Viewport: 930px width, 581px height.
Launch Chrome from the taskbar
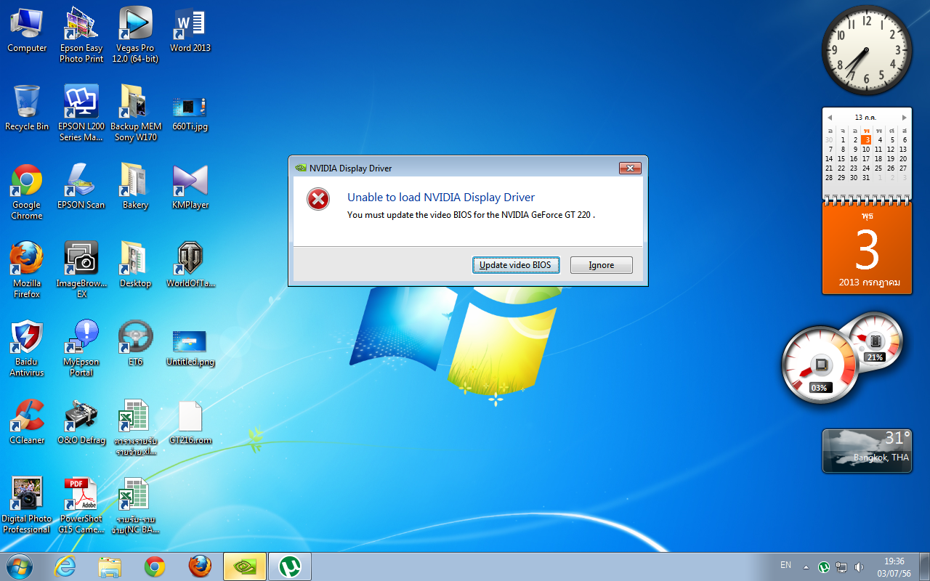coord(155,566)
